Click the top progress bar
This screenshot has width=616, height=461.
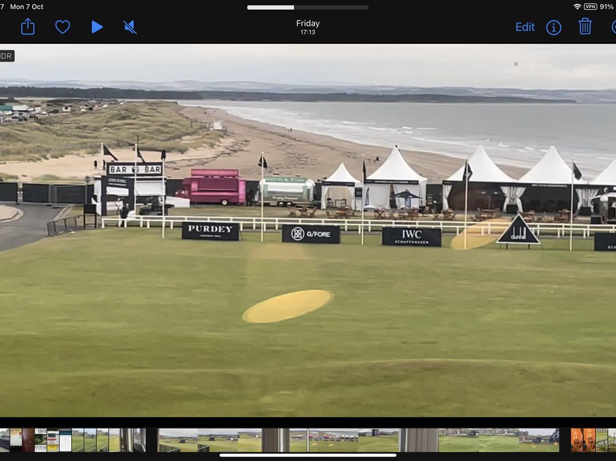(x=307, y=7)
